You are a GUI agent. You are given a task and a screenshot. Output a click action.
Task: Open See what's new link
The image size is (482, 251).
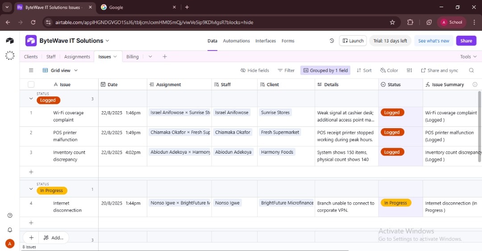point(434,41)
